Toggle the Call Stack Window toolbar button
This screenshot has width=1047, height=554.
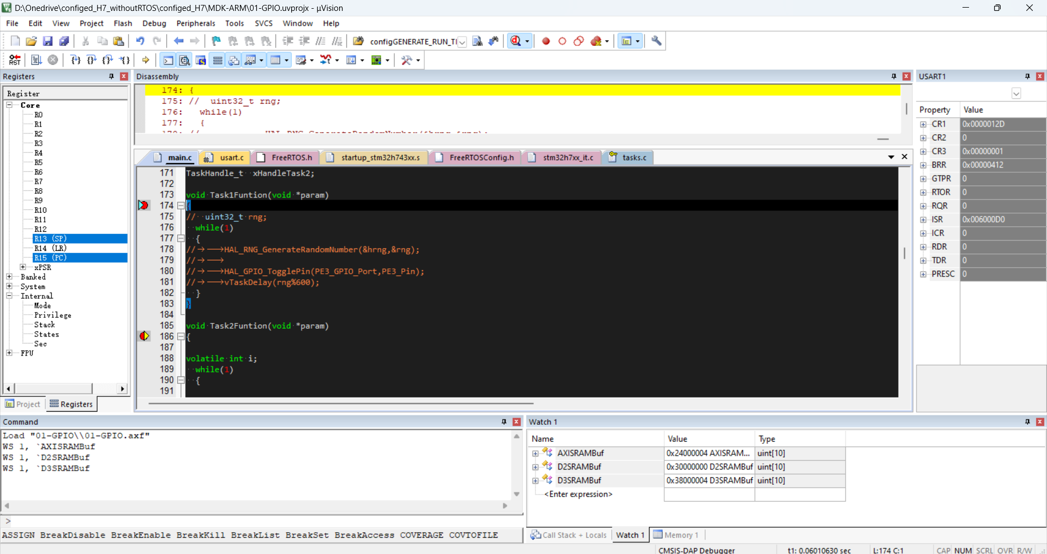[234, 60]
